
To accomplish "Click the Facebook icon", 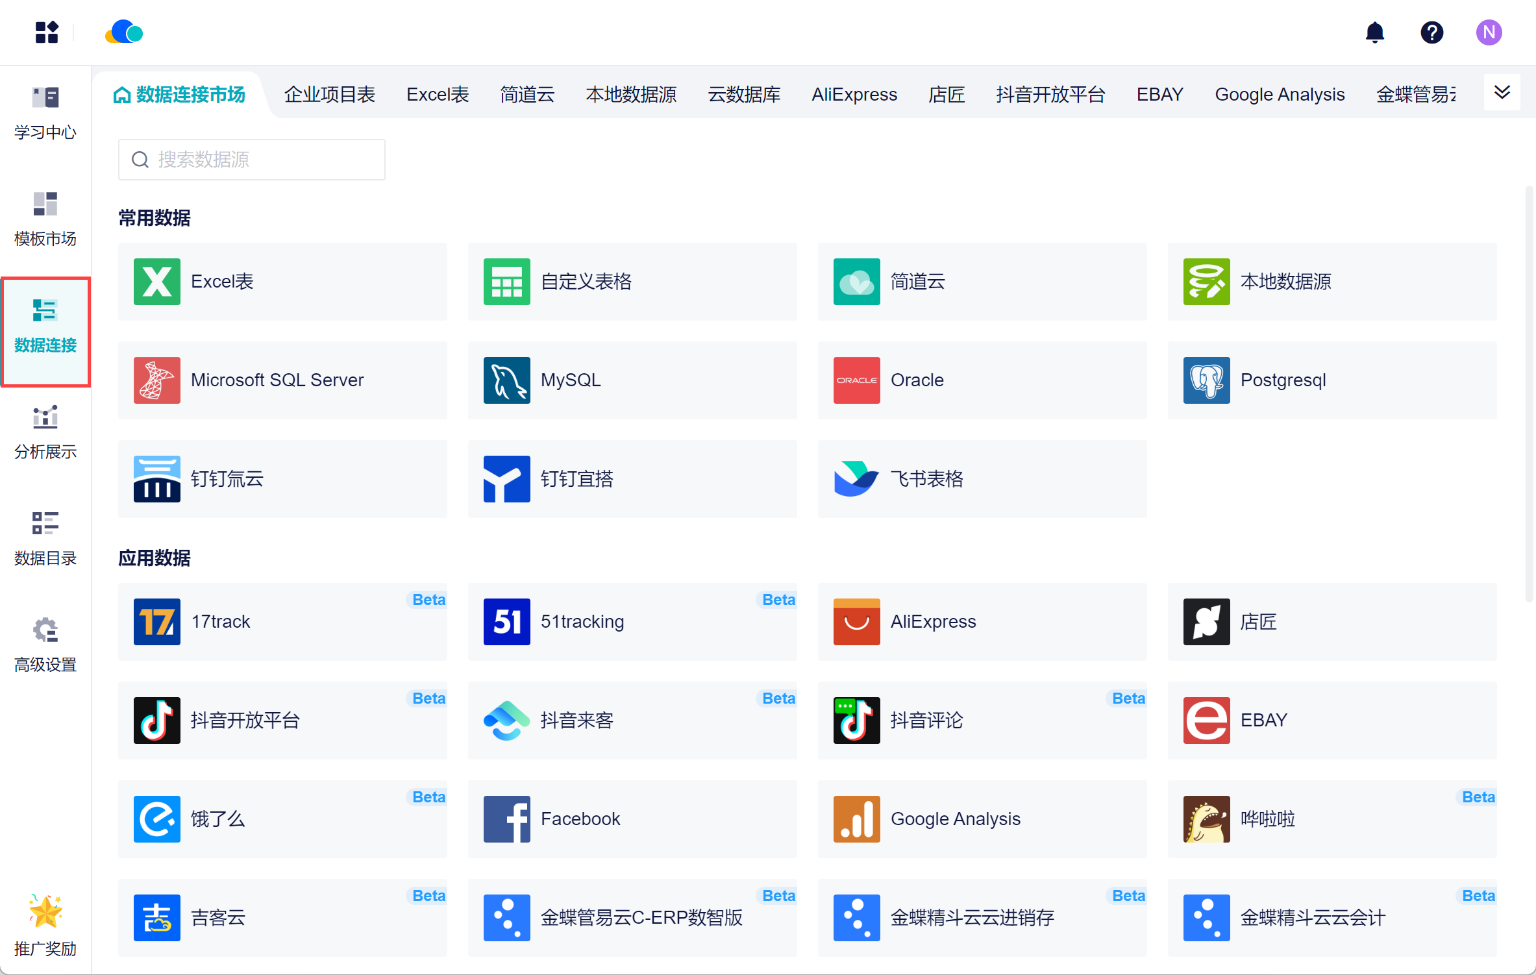I will tap(507, 819).
